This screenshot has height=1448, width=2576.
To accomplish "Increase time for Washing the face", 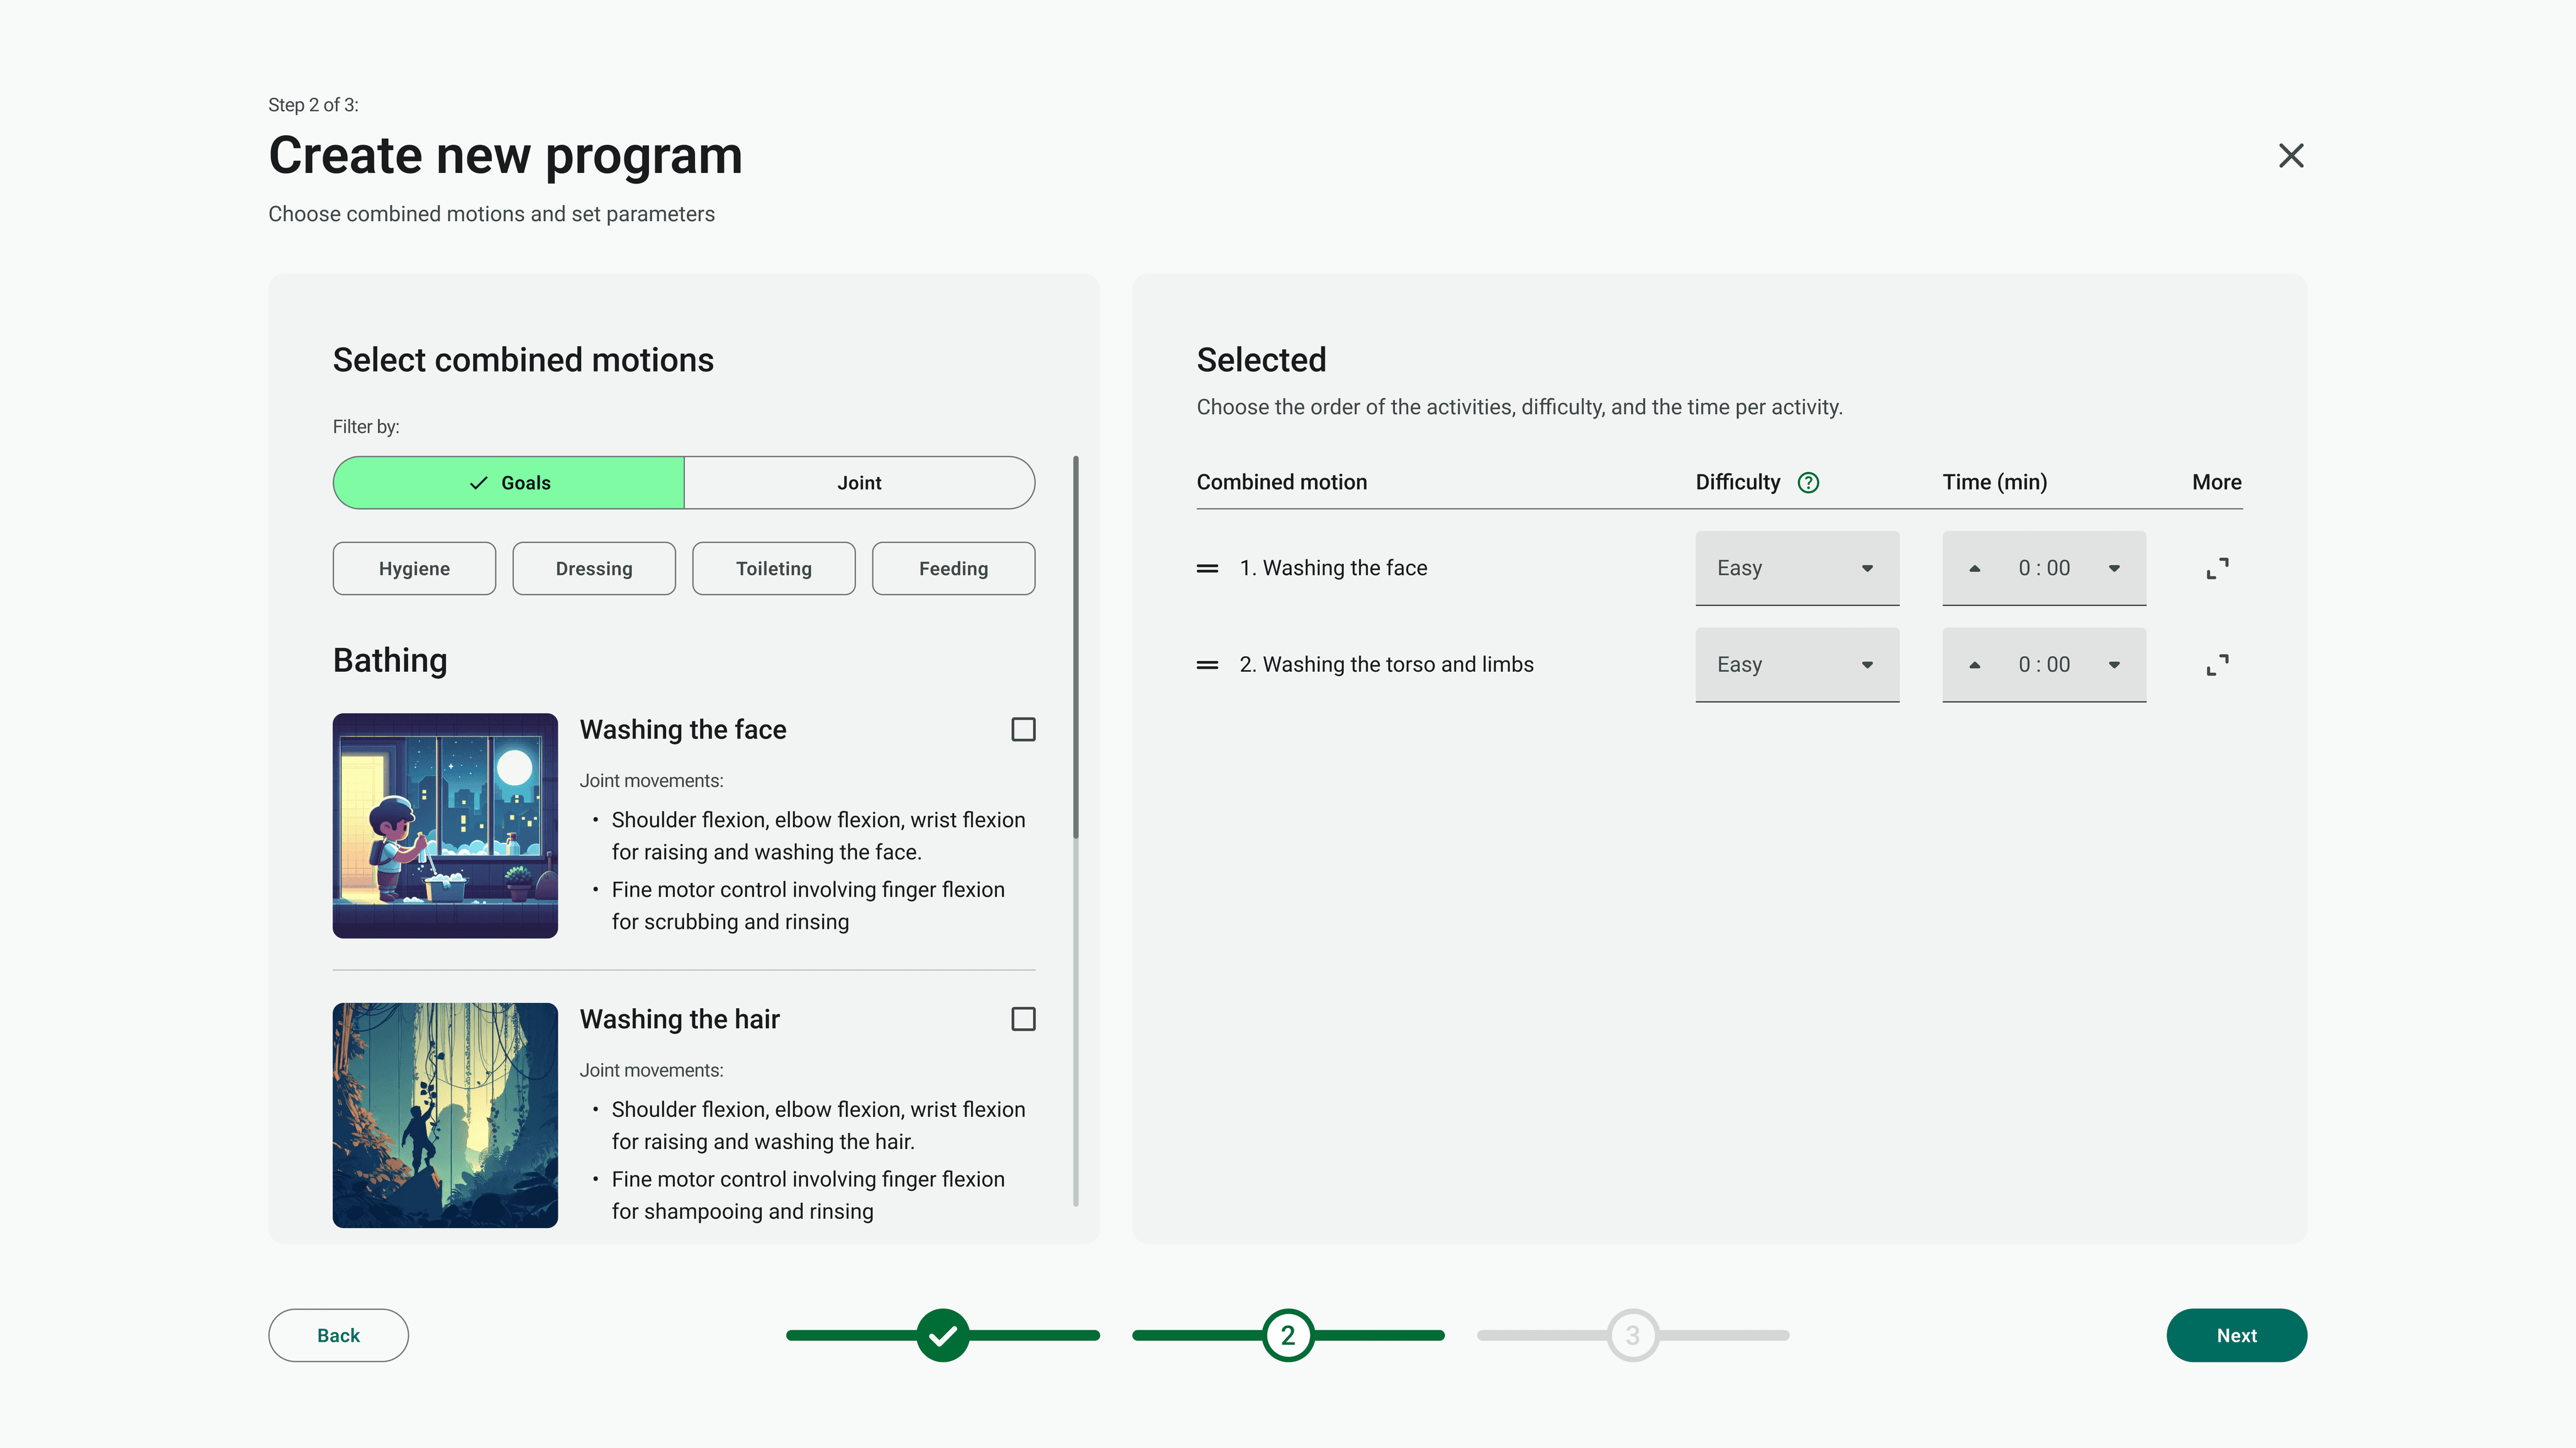I will pyautogui.click(x=1974, y=568).
